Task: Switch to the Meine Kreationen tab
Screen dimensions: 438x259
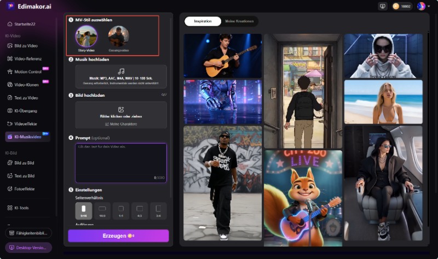Action: pyautogui.click(x=239, y=21)
